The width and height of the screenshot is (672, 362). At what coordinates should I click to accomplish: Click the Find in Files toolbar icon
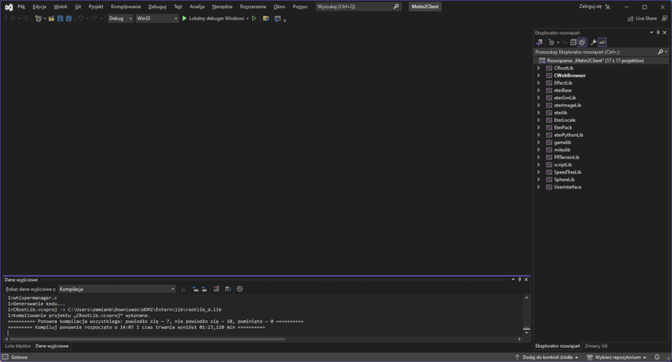266,18
